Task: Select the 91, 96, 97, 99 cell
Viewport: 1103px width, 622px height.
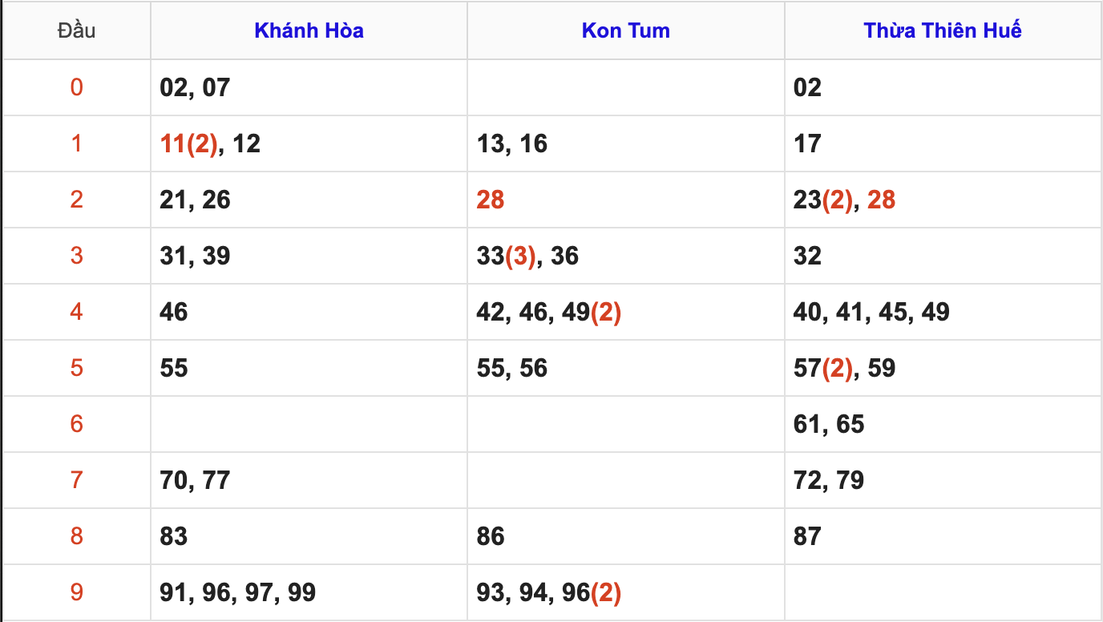Action: tap(237, 592)
